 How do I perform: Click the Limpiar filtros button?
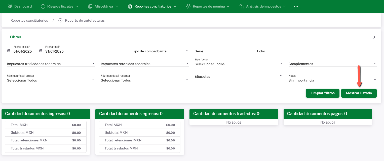[322, 93]
